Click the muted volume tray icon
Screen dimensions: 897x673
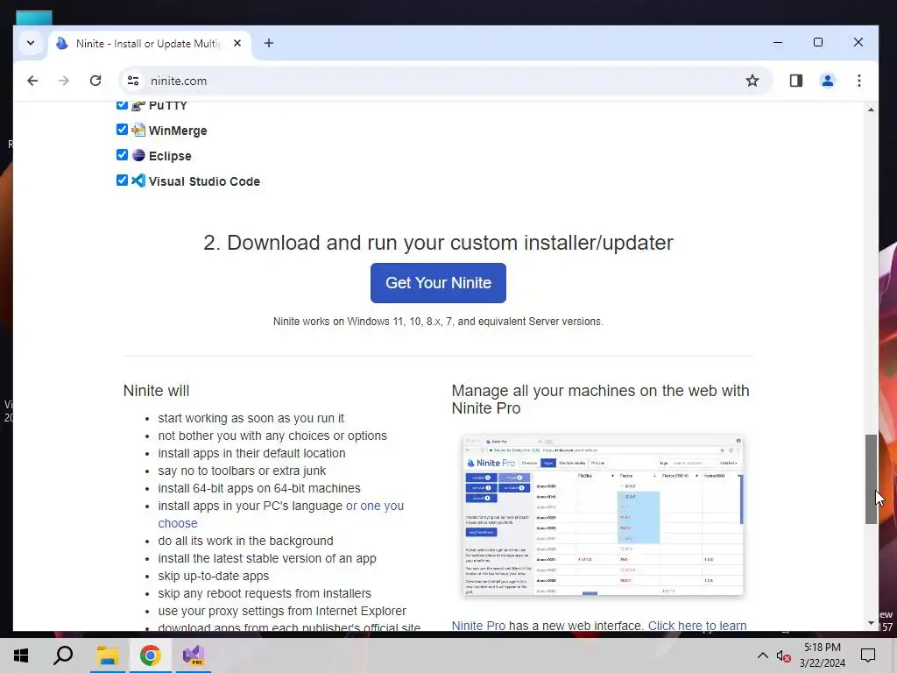783,656
